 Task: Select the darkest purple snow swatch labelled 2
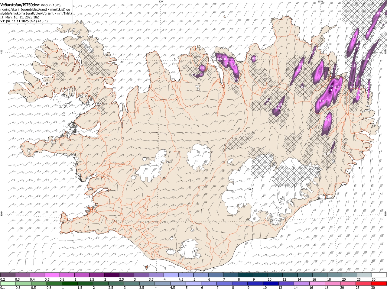coord(111,275)
